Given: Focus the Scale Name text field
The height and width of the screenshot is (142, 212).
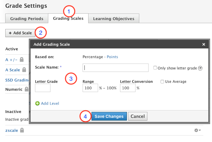Looking at the screenshot, I should tap(115, 68).
